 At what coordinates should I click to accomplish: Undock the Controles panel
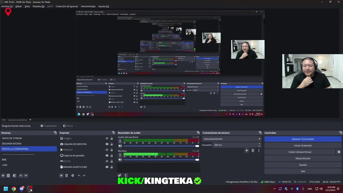click(x=341, y=133)
